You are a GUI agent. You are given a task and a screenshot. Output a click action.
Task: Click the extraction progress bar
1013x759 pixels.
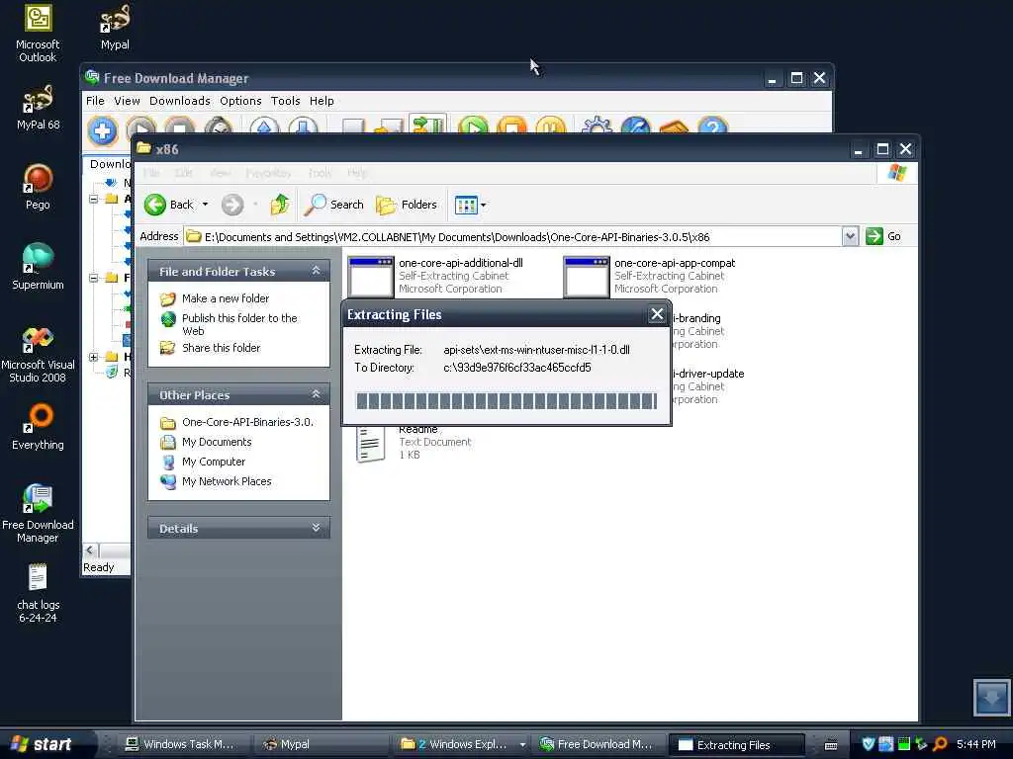click(x=506, y=401)
